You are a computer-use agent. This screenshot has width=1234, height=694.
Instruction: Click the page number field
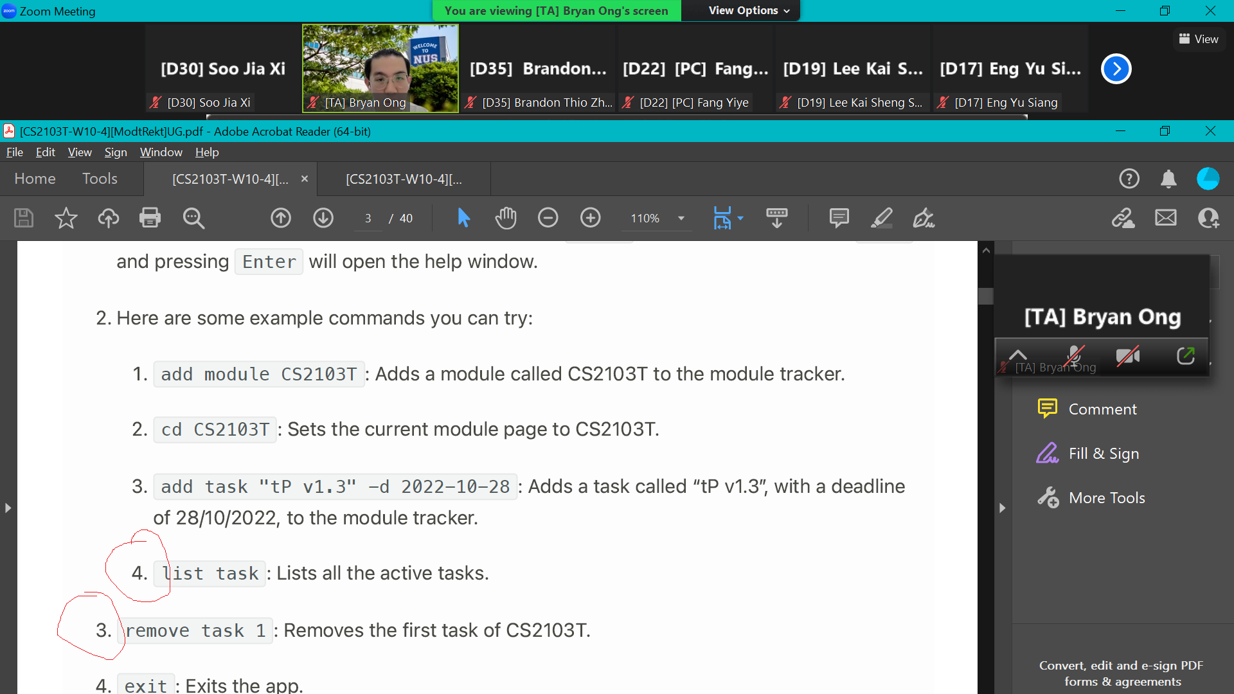click(368, 218)
